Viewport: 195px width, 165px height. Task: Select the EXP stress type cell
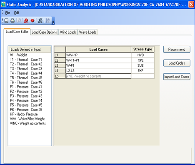point(142,71)
